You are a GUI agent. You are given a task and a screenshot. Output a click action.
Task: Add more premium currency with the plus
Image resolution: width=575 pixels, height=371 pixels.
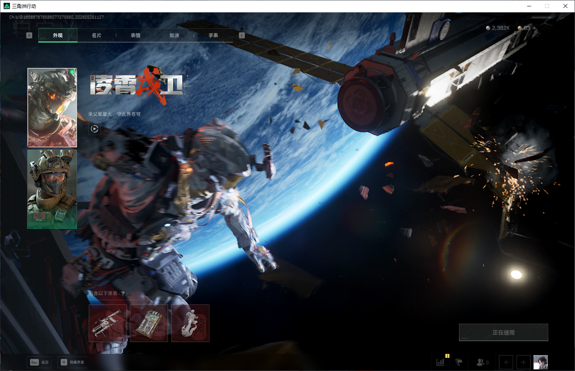(x=534, y=28)
